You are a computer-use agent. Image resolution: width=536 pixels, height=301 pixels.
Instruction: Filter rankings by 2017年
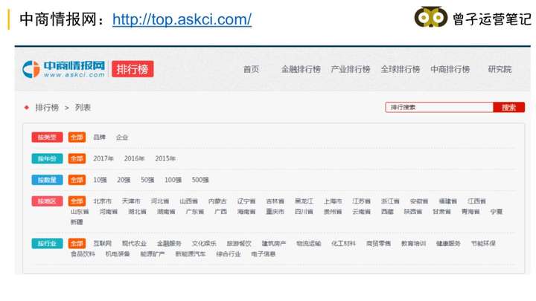(103, 158)
